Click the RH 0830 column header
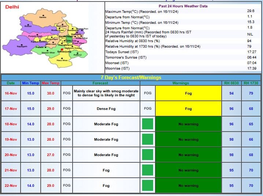 (231, 83)
